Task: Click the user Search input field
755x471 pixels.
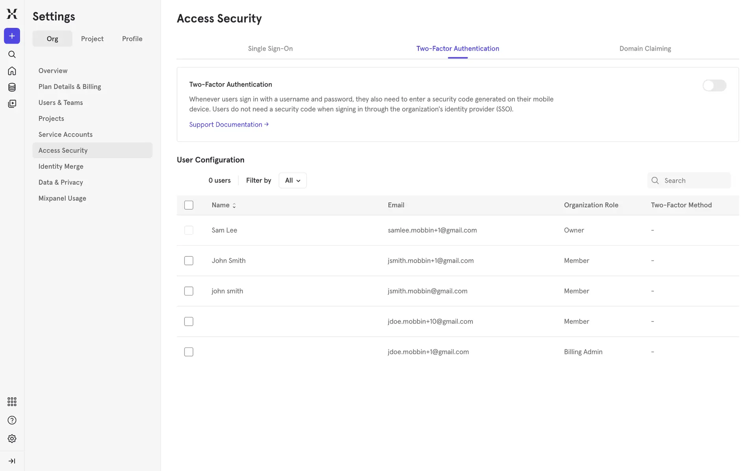Action: [x=694, y=181]
